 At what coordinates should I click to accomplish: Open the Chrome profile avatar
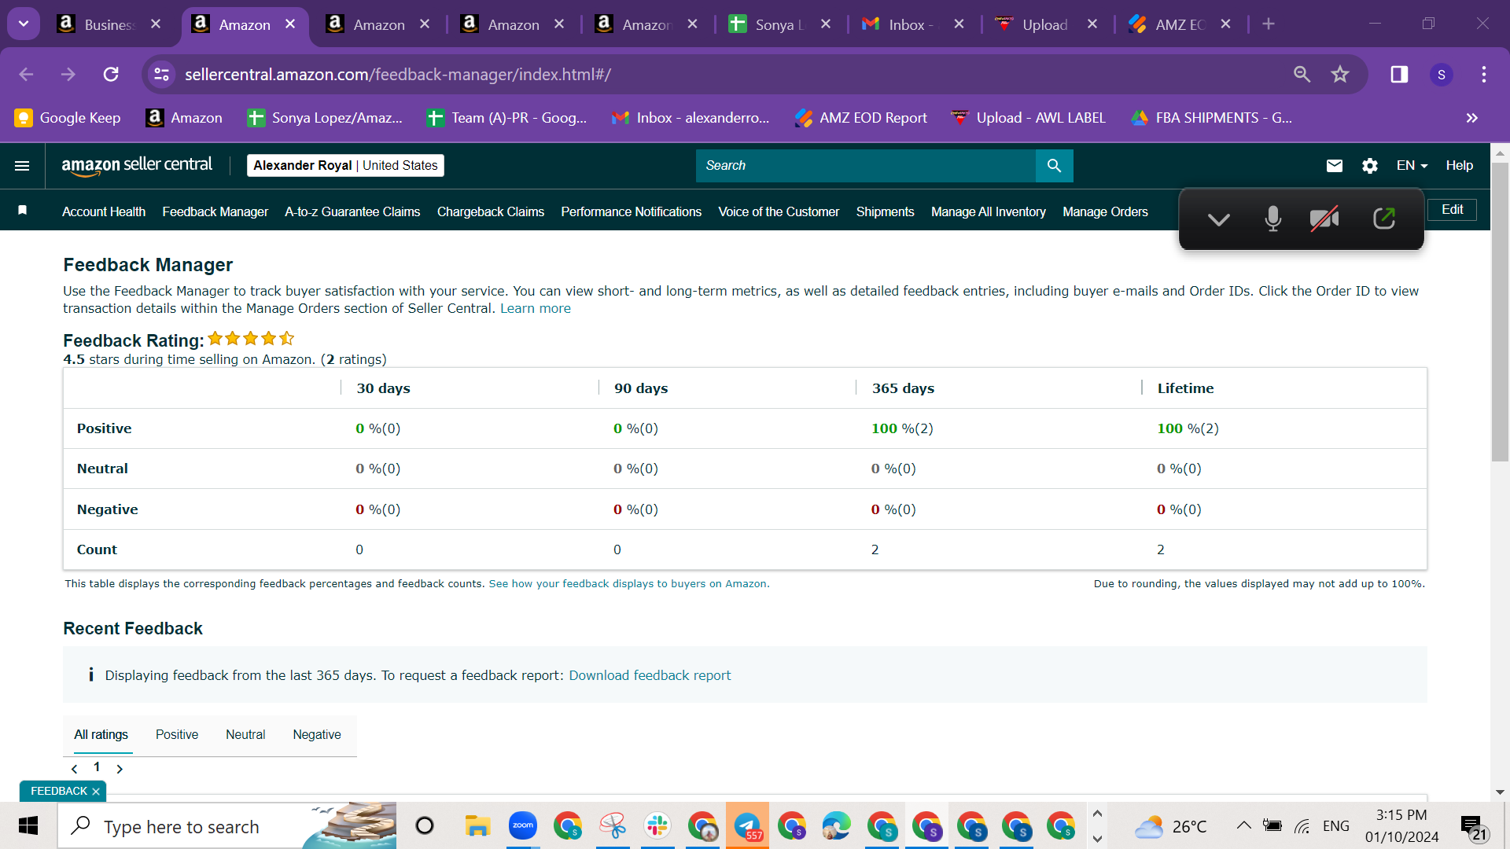coord(1442,75)
